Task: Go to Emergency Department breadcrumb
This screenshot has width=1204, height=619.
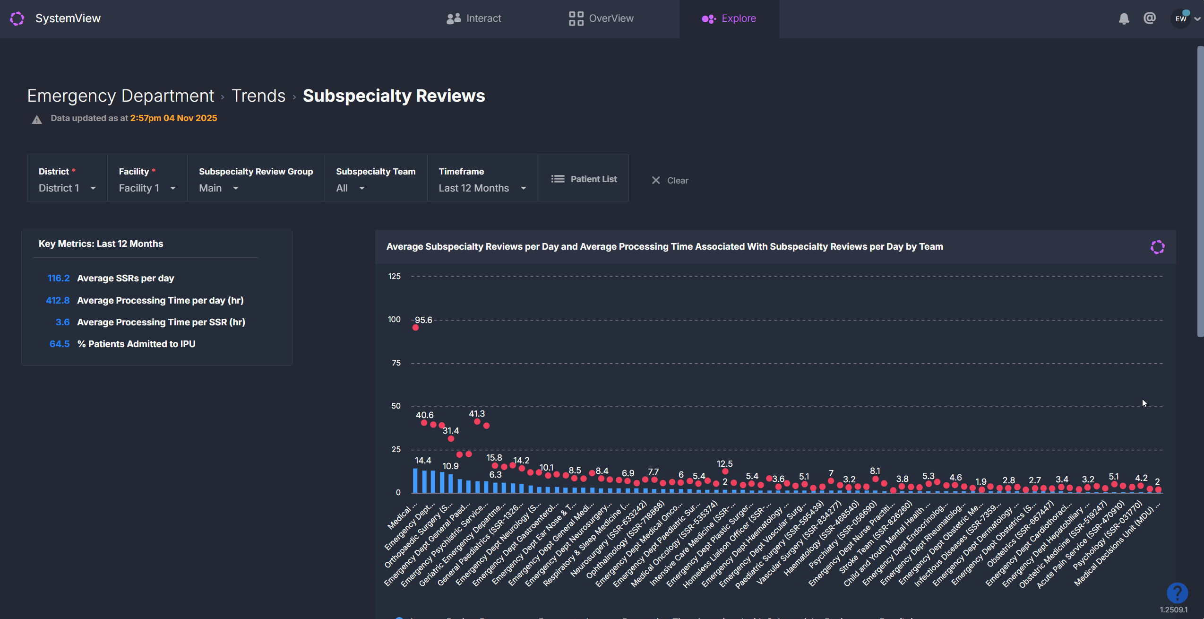Action: pyautogui.click(x=120, y=96)
